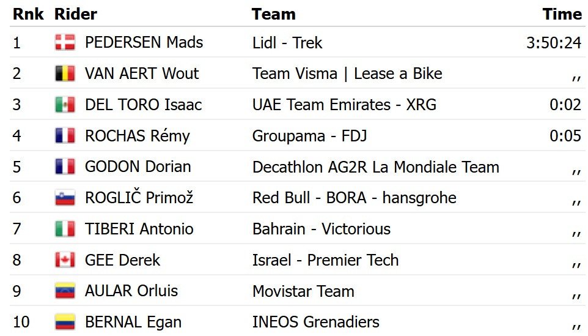Viewport: 588px width, 336px height.
Task: Click the Canadian flag beside Gee
Action: pyautogui.click(x=65, y=259)
